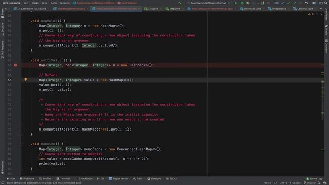The height and width of the screenshot is (185, 329).
Task: Click Run with Coverage icon
Action: [248, 3]
